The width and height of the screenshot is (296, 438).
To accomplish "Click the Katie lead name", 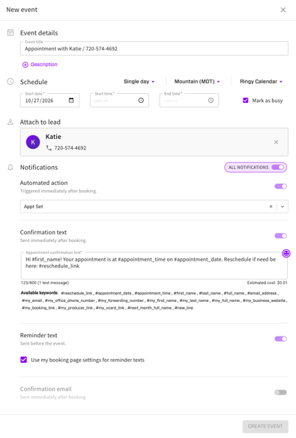I will click(x=53, y=137).
